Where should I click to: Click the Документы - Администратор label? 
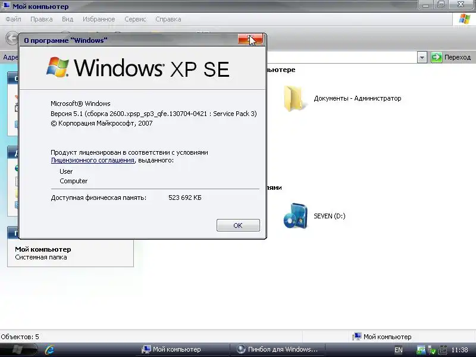coord(358,98)
